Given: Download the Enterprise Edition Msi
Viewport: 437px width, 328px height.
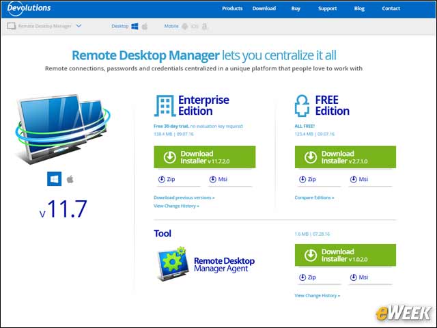Looking at the screenshot, I should (x=218, y=179).
